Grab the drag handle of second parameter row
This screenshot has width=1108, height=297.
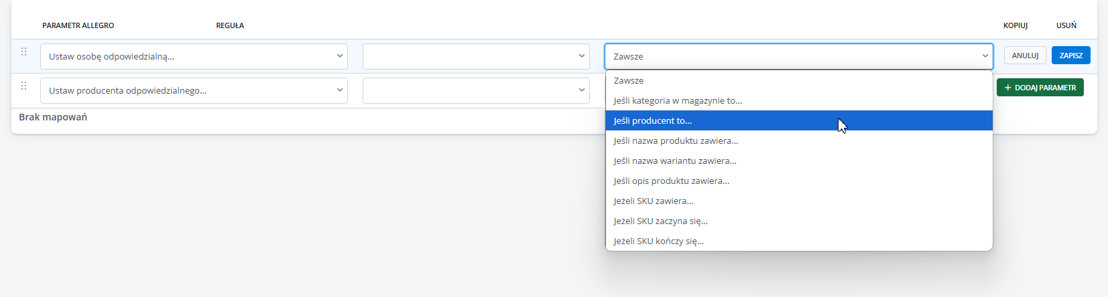(23, 86)
